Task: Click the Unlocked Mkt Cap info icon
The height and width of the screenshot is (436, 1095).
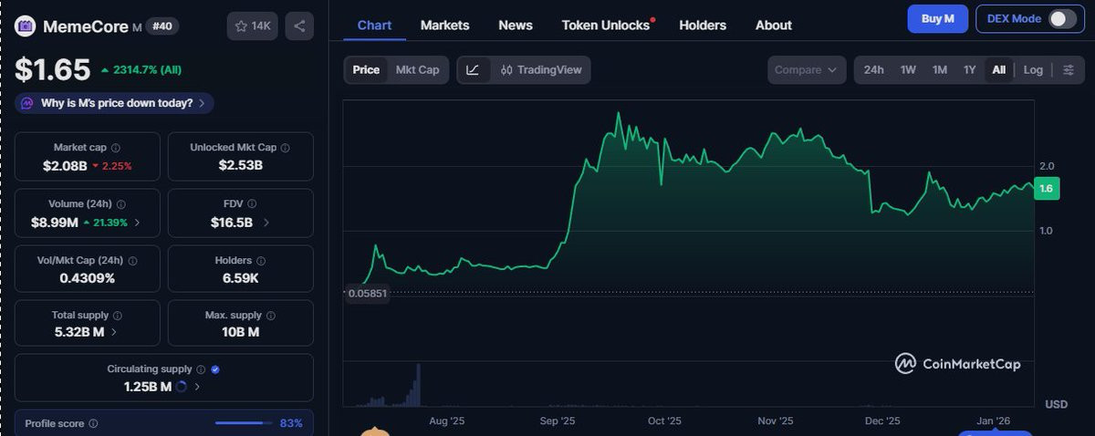Action: coord(286,147)
